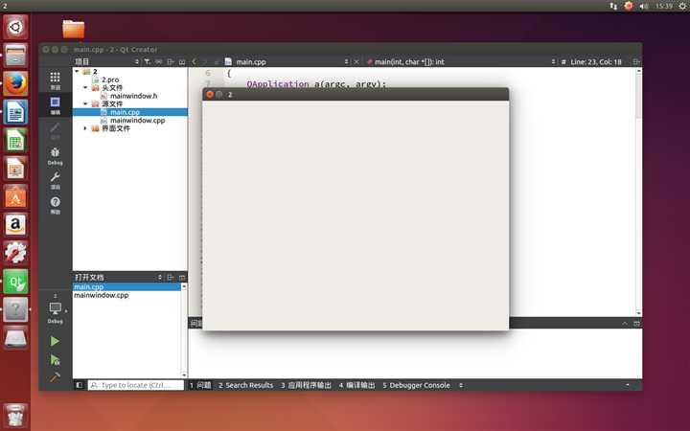Select mainwindow.cpp in the project tree
Viewport: 690px width, 431px height.
(137, 120)
